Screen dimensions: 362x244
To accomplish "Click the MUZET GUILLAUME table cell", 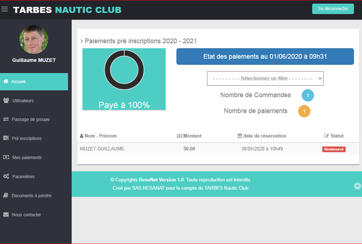I will [x=102, y=149].
